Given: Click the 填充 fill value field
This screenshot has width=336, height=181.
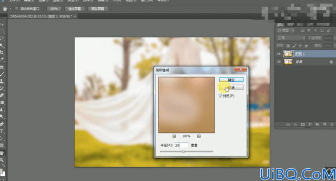Looking at the screenshot, I should [x=328, y=46].
